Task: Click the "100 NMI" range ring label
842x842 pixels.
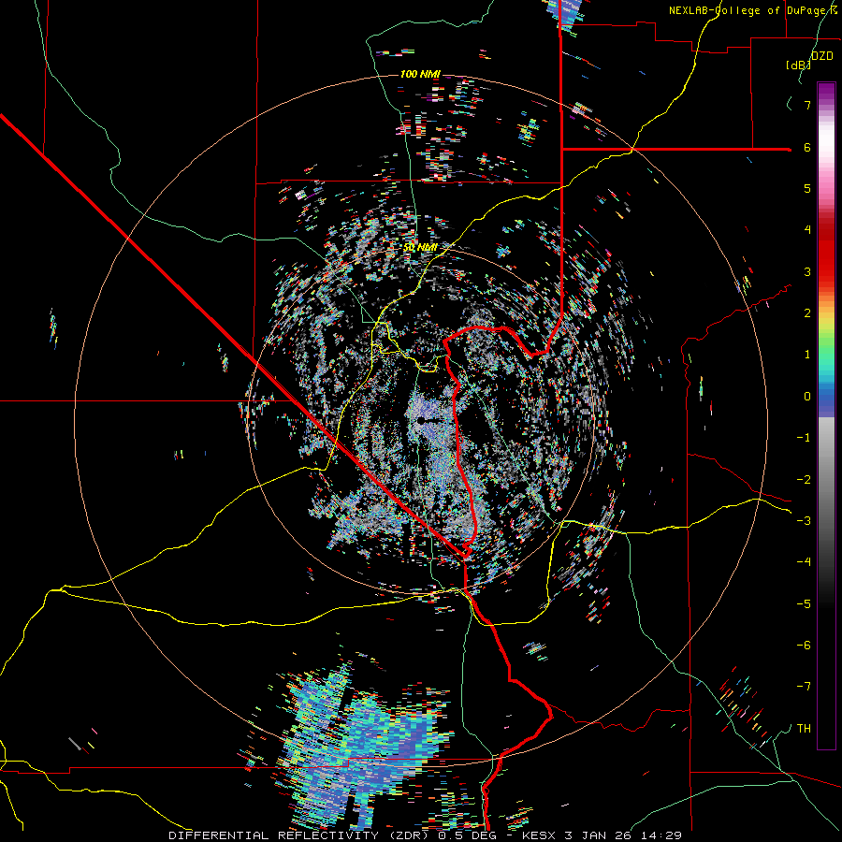Action: tap(420, 74)
